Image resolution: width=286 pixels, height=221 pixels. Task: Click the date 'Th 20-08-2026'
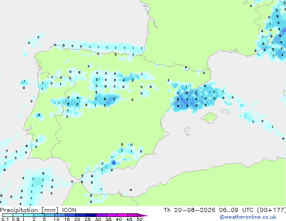coord(189,210)
